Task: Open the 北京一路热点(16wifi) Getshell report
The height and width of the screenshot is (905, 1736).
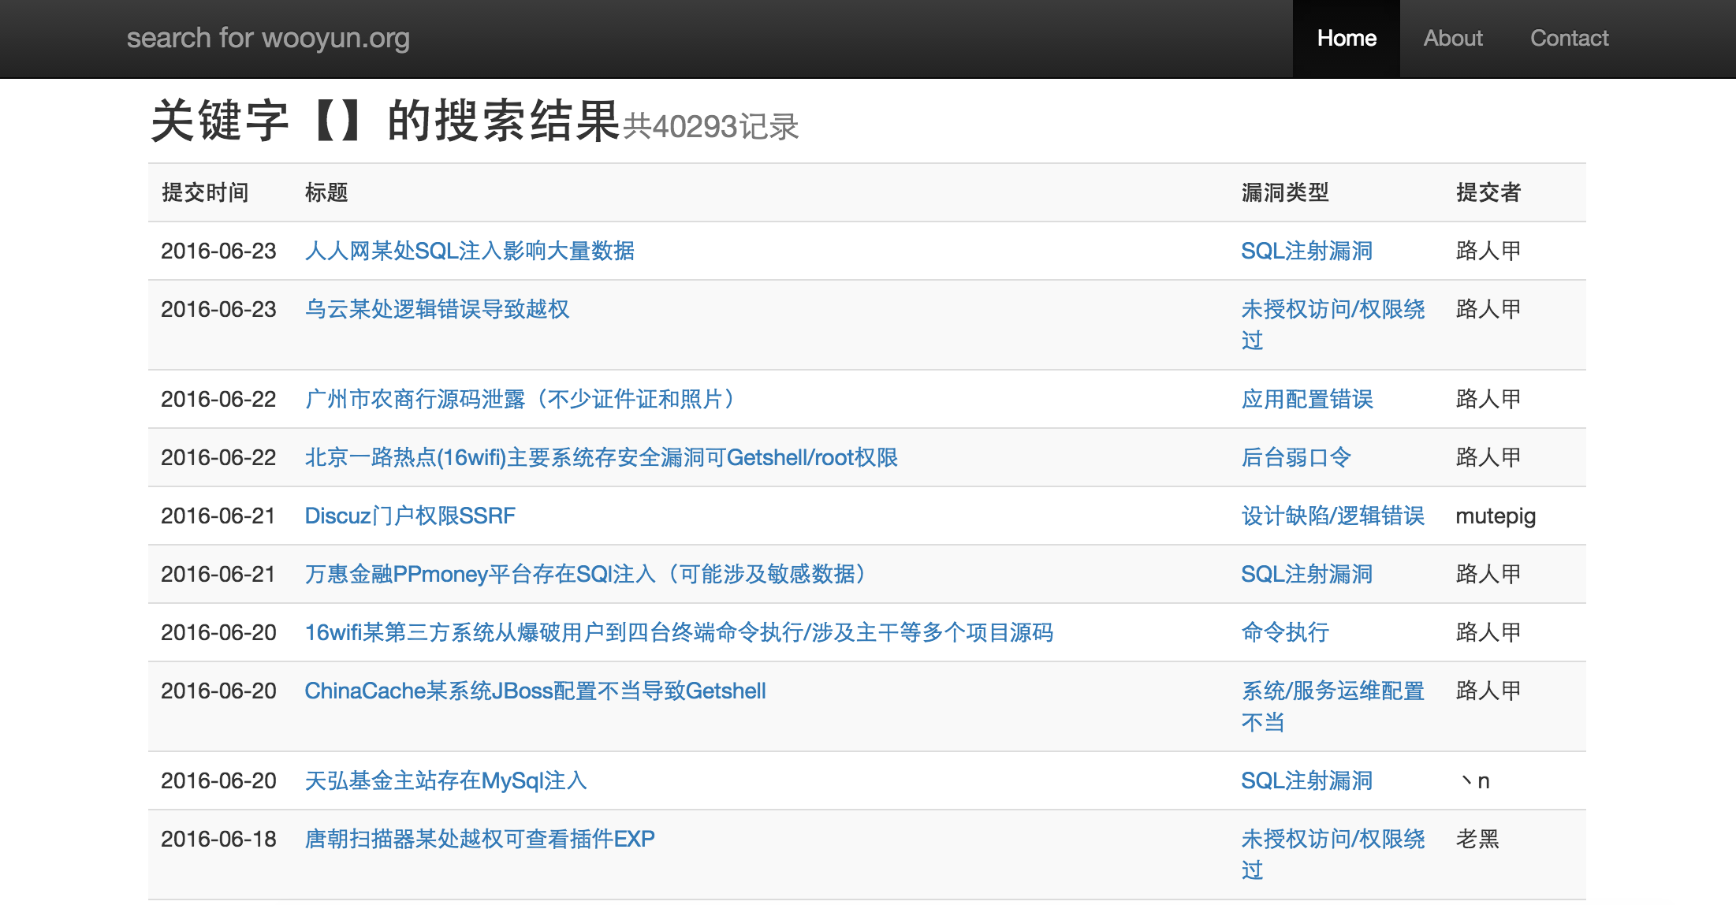Action: pos(601,458)
